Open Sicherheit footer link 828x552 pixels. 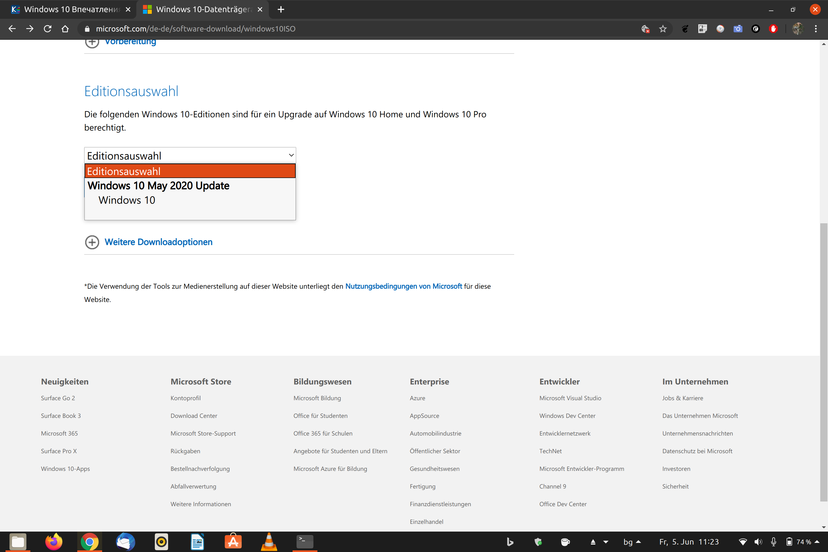pyautogui.click(x=675, y=486)
